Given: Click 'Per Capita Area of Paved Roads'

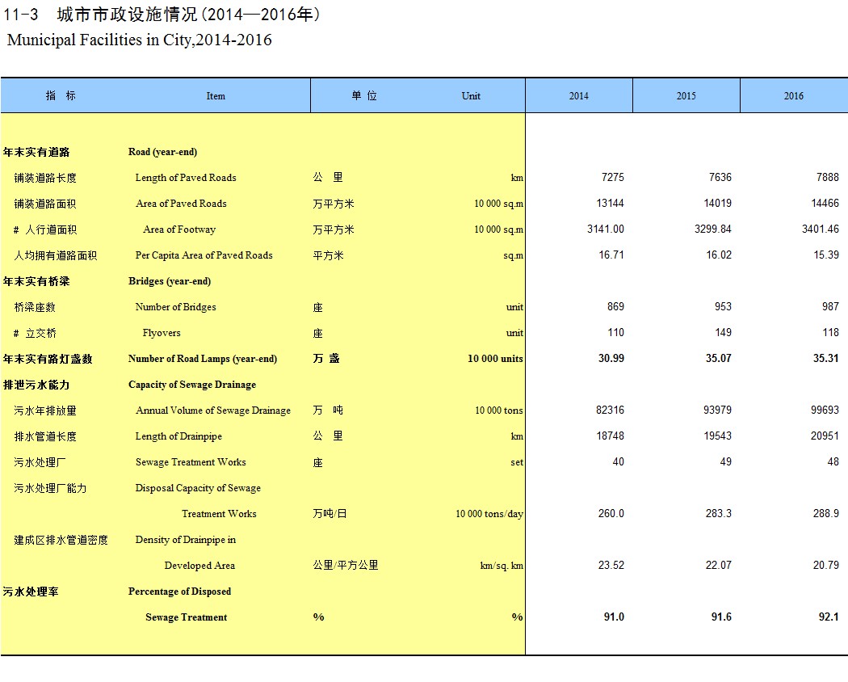Looking at the screenshot, I should pos(204,255).
